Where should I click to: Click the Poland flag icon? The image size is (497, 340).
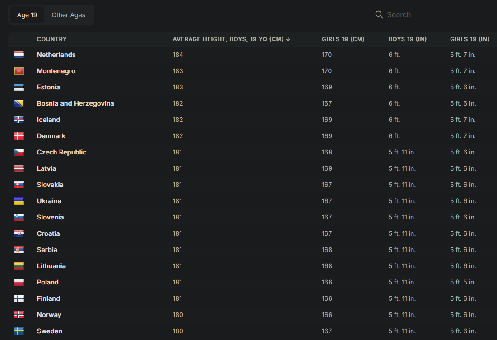pyautogui.click(x=19, y=282)
